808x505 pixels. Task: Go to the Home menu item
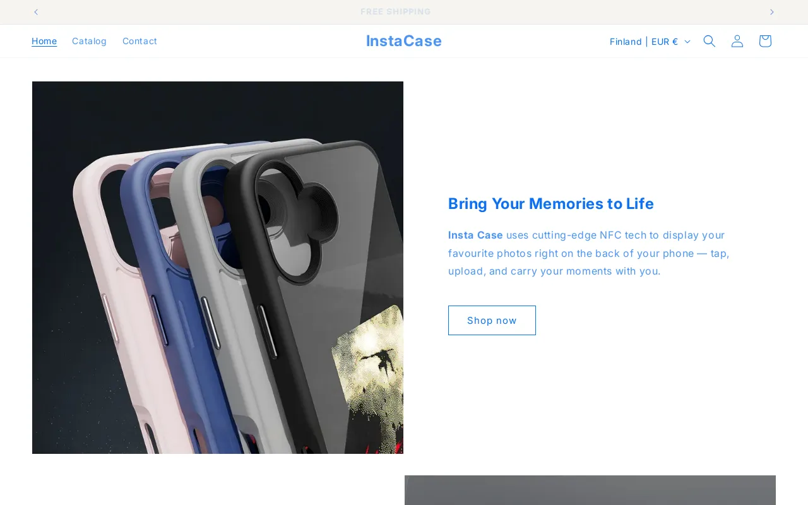tap(44, 41)
